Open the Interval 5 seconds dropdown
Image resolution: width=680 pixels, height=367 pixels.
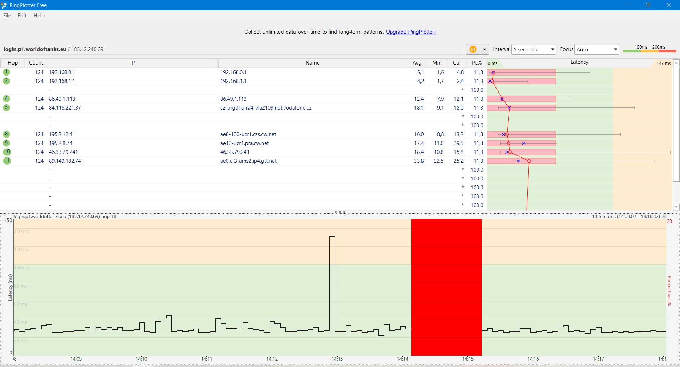point(534,49)
